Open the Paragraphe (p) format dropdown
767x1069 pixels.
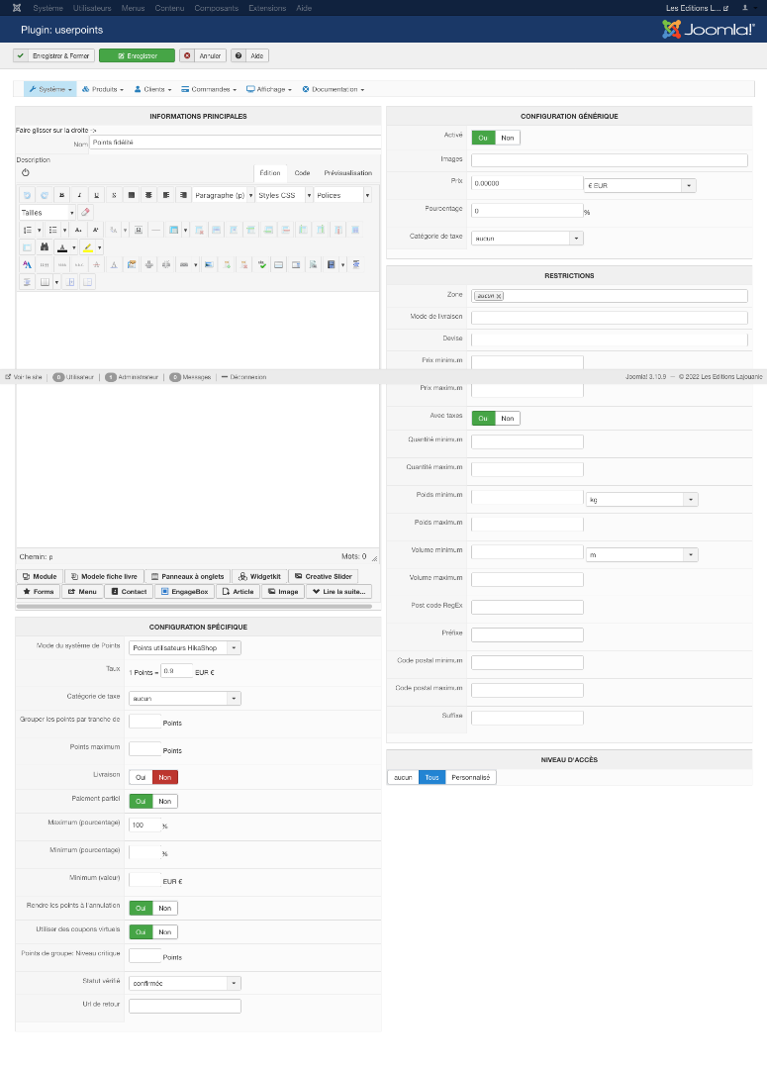(x=224, y=195)
